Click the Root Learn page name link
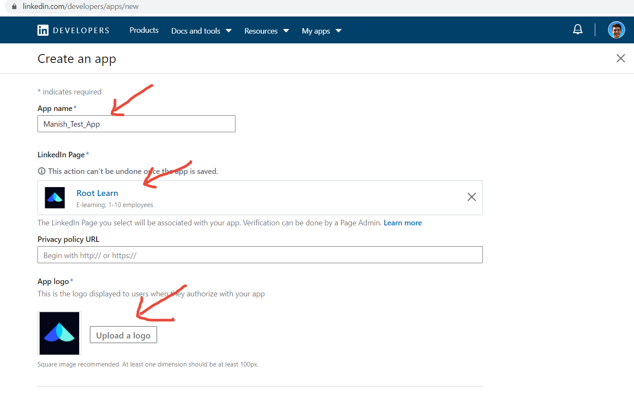Viewport: 634px width, 395px height. pyautogui.click(x=97, y=193)
